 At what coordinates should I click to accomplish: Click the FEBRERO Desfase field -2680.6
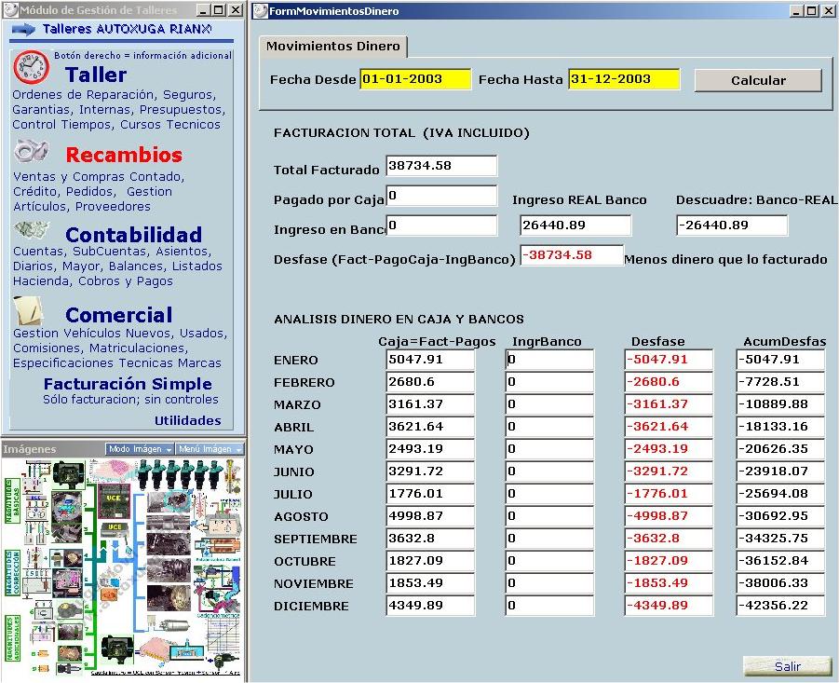coord(669,382)
